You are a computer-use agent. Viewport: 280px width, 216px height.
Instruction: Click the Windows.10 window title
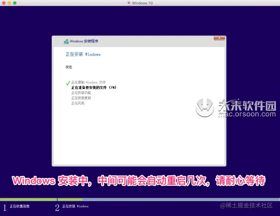pos(142,3)
